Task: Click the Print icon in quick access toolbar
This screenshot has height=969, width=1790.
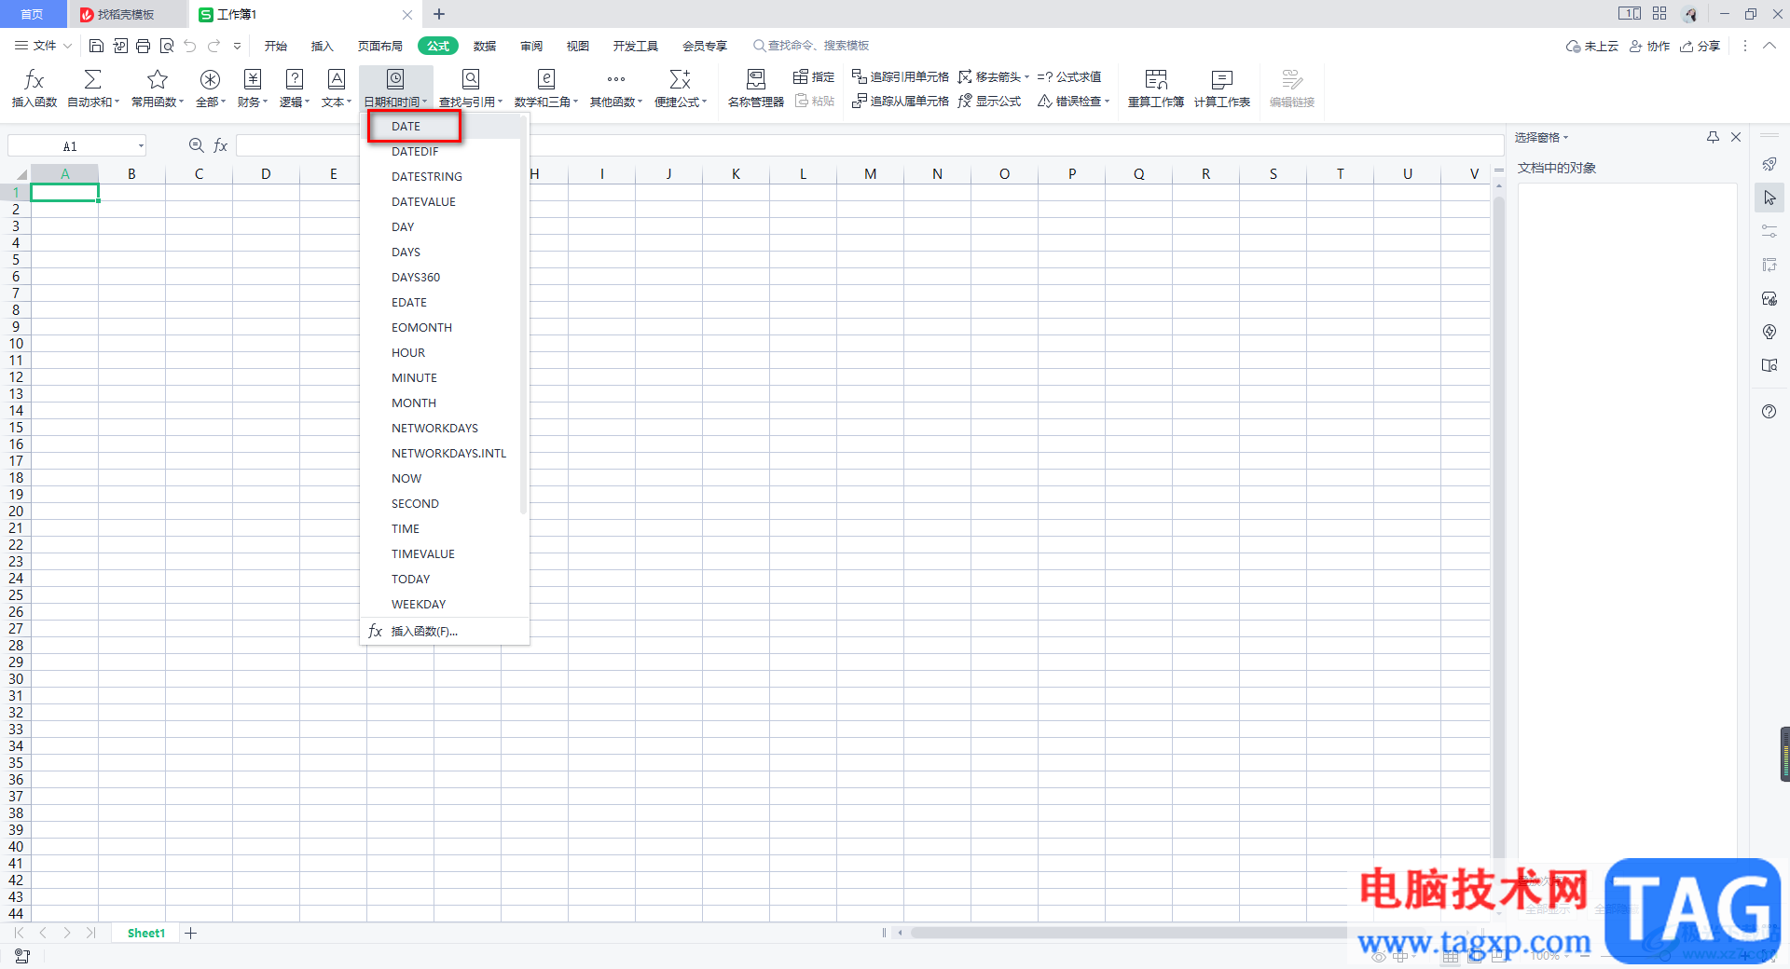Action: [143, 46]
